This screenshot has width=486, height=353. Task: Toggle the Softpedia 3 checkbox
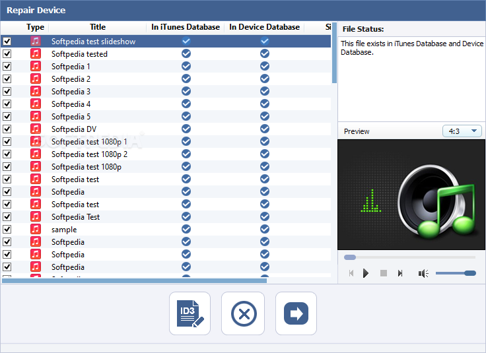pyautogui.click(x=7, y=91)
